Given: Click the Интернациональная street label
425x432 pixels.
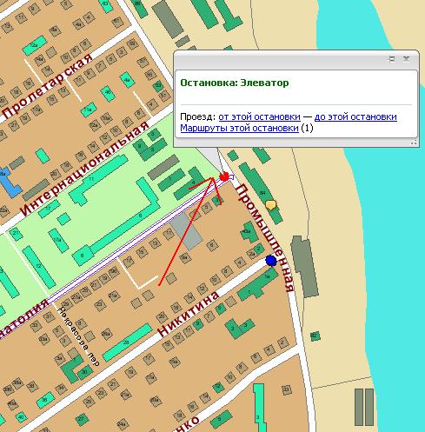Looking at the screenshot, I should pos(85,169).
